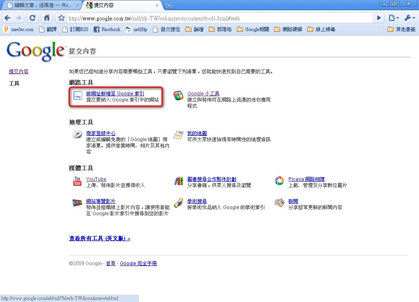Viewport: 419px width, 302px height.
Task: Reload the page with the refresh icon
Action: pyautogui.click(x=32, y=18)
